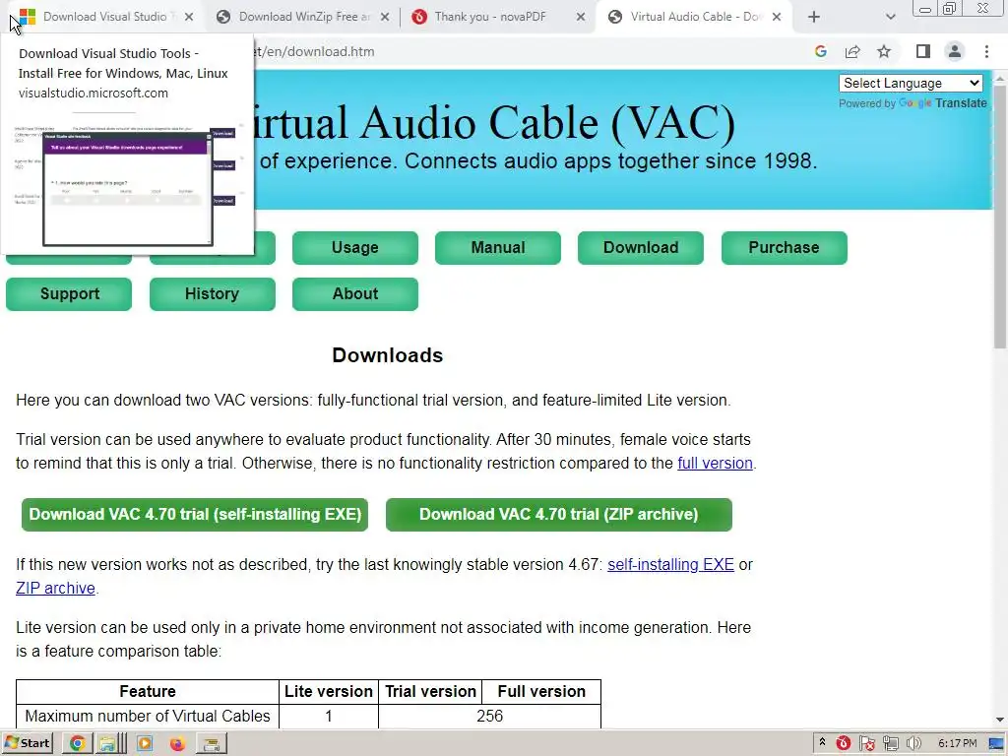This screenshot has width=1008, height=756.
Task: Toggle the browser side panel
Action: [x=923, y=51]
